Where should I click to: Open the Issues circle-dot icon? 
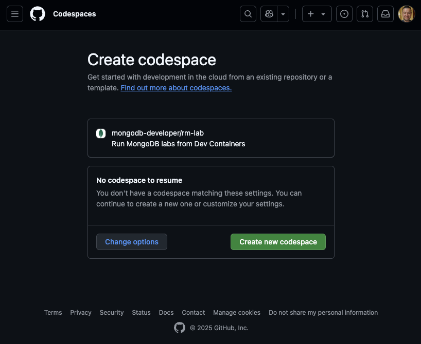point(344,14)
